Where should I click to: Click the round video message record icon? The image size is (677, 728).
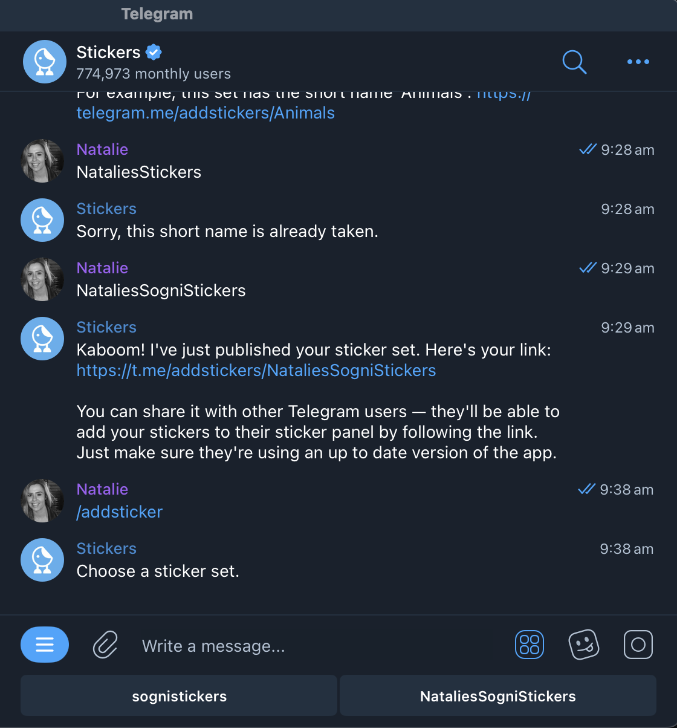[638, 645]
